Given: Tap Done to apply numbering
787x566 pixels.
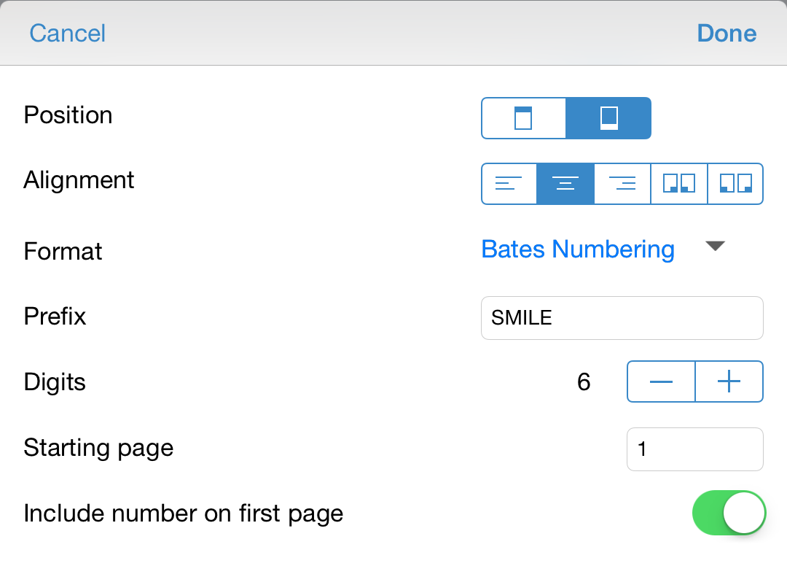Looking at the screenshot, I should (727, 34).
